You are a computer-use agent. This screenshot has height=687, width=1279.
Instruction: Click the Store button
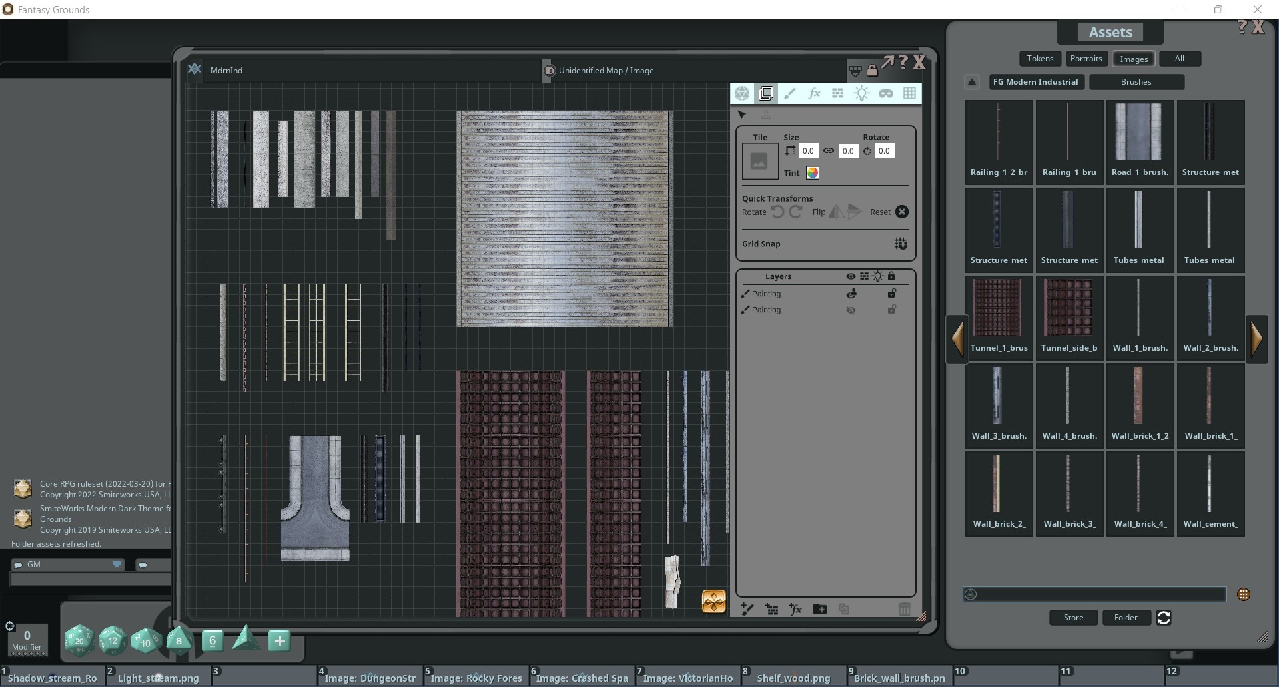tap(1072, 618)
